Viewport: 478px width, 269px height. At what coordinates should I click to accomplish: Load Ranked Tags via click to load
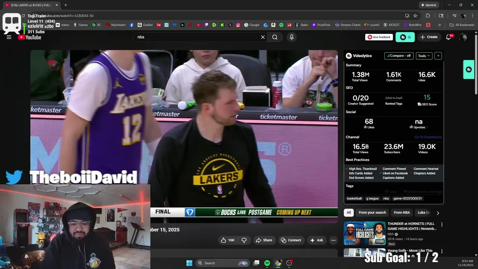(x=394, y=98)
